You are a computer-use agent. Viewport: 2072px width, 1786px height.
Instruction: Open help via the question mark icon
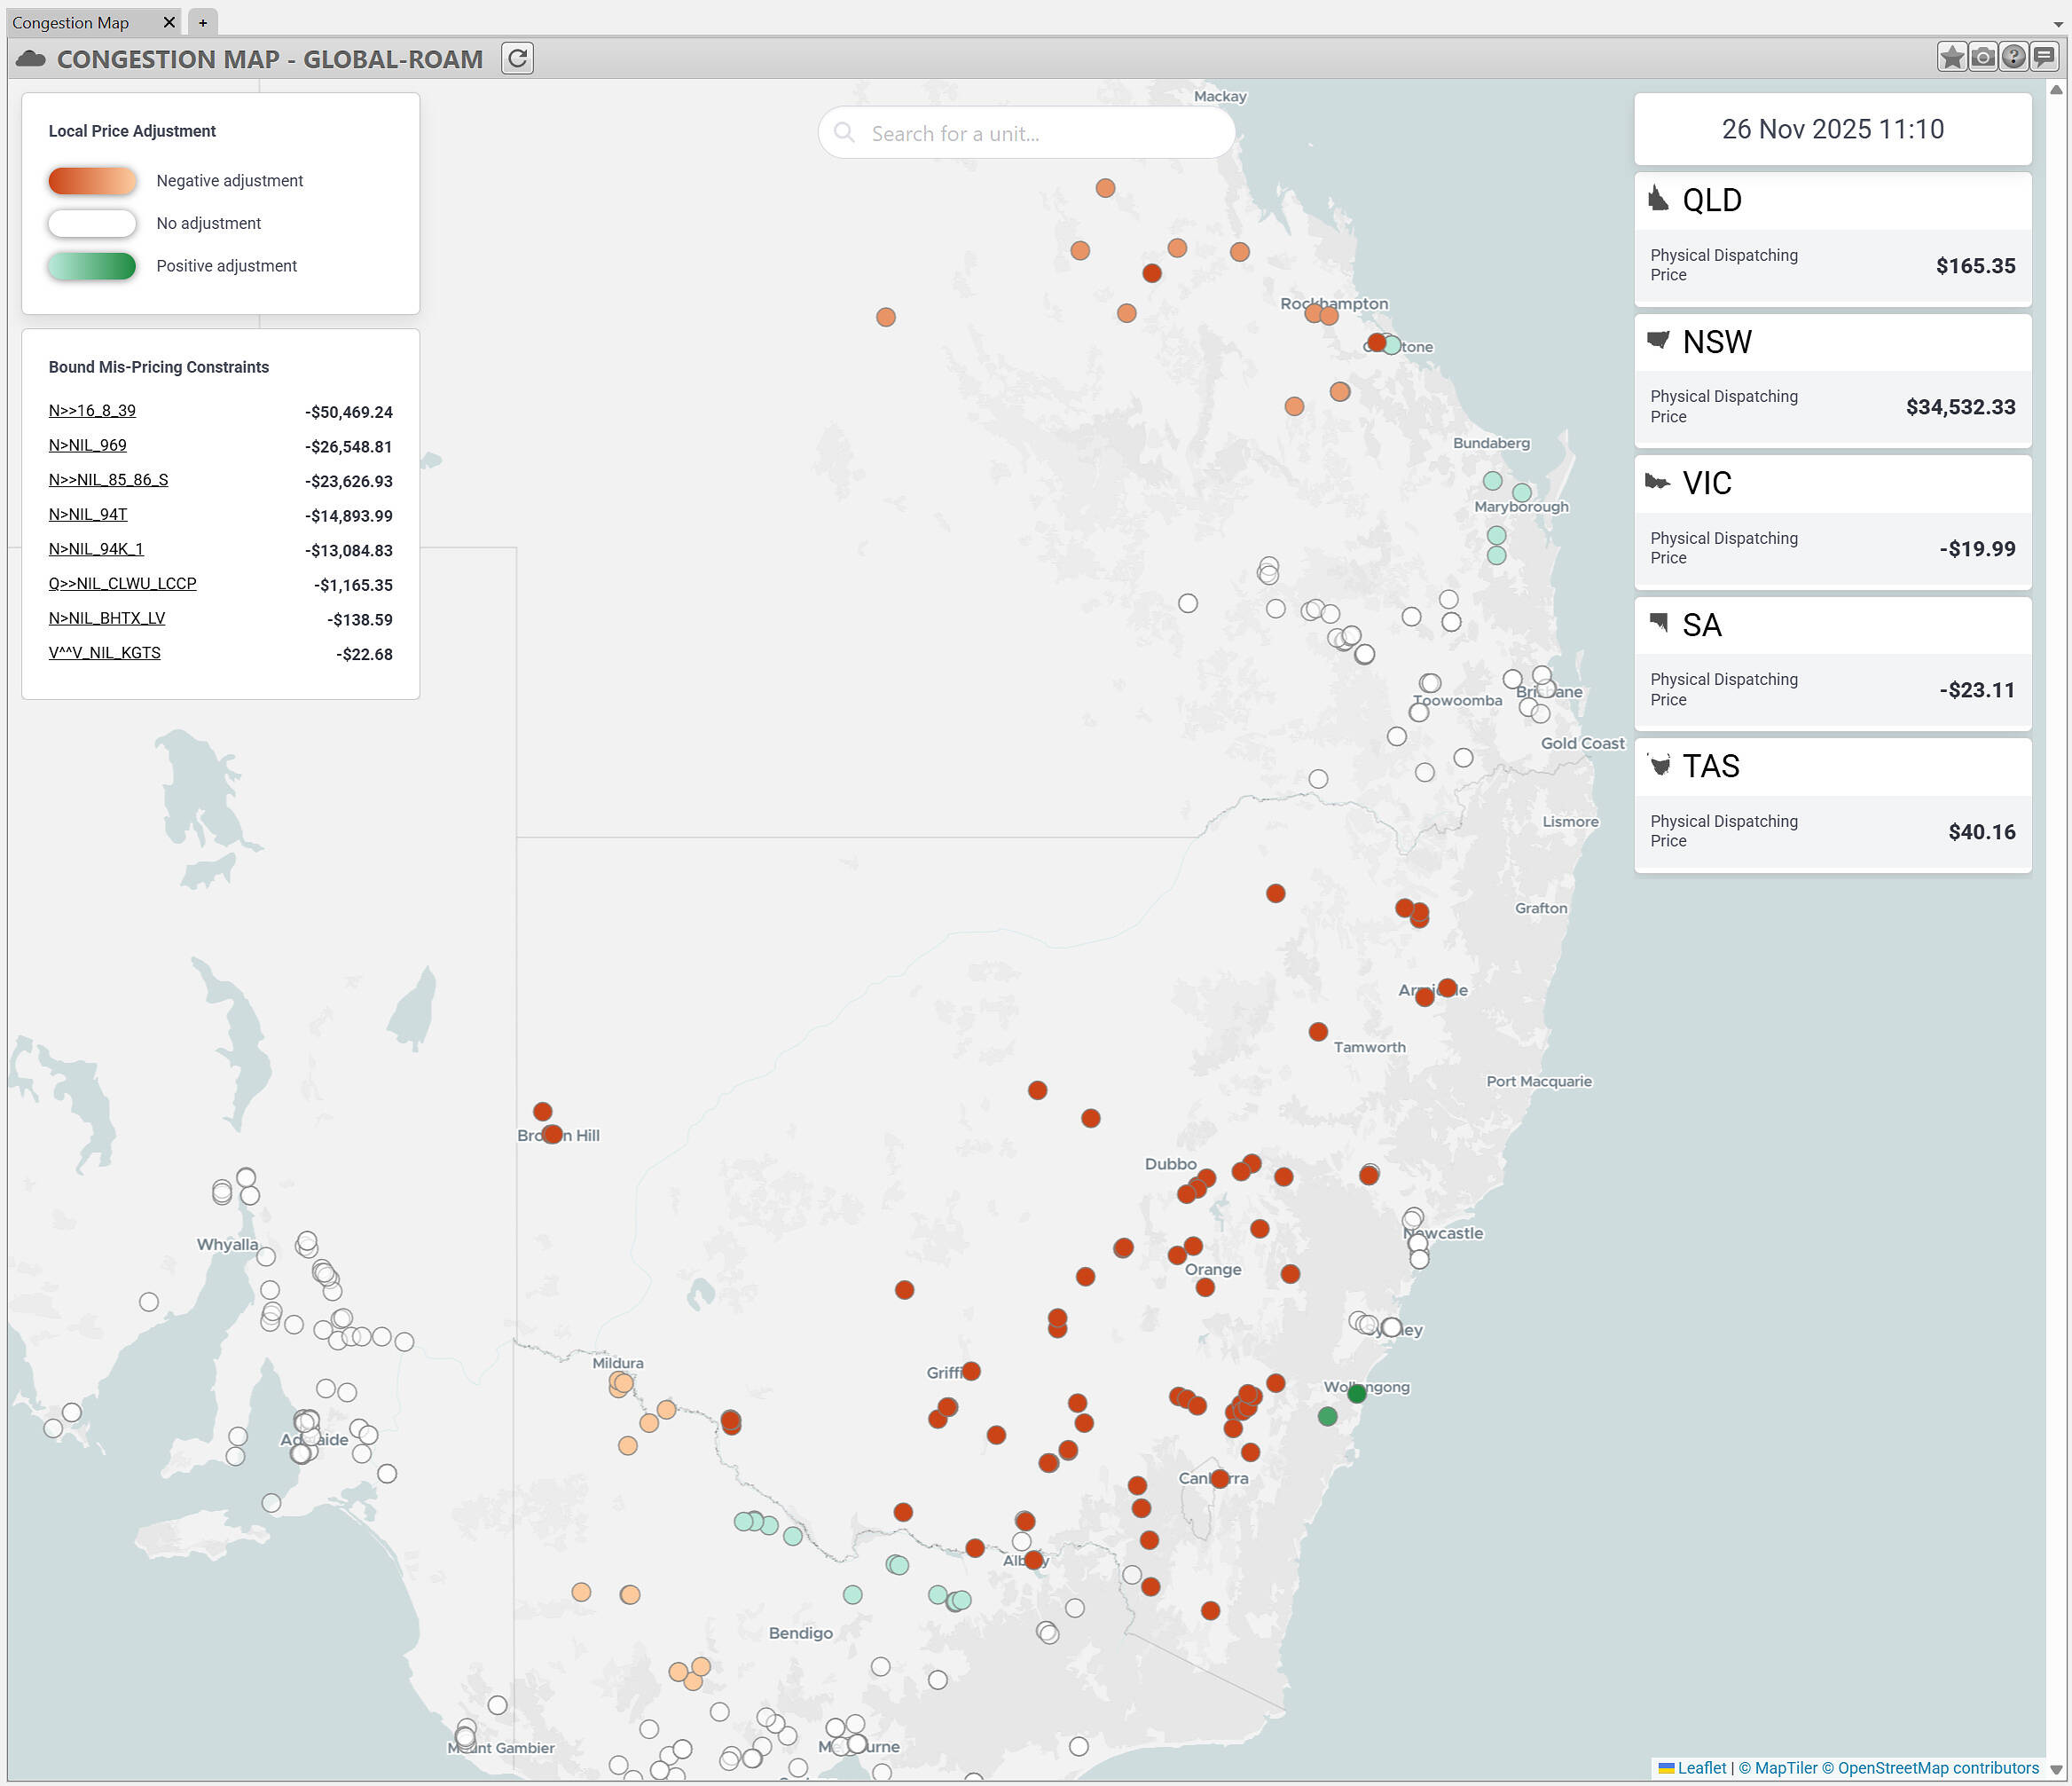2013,57
